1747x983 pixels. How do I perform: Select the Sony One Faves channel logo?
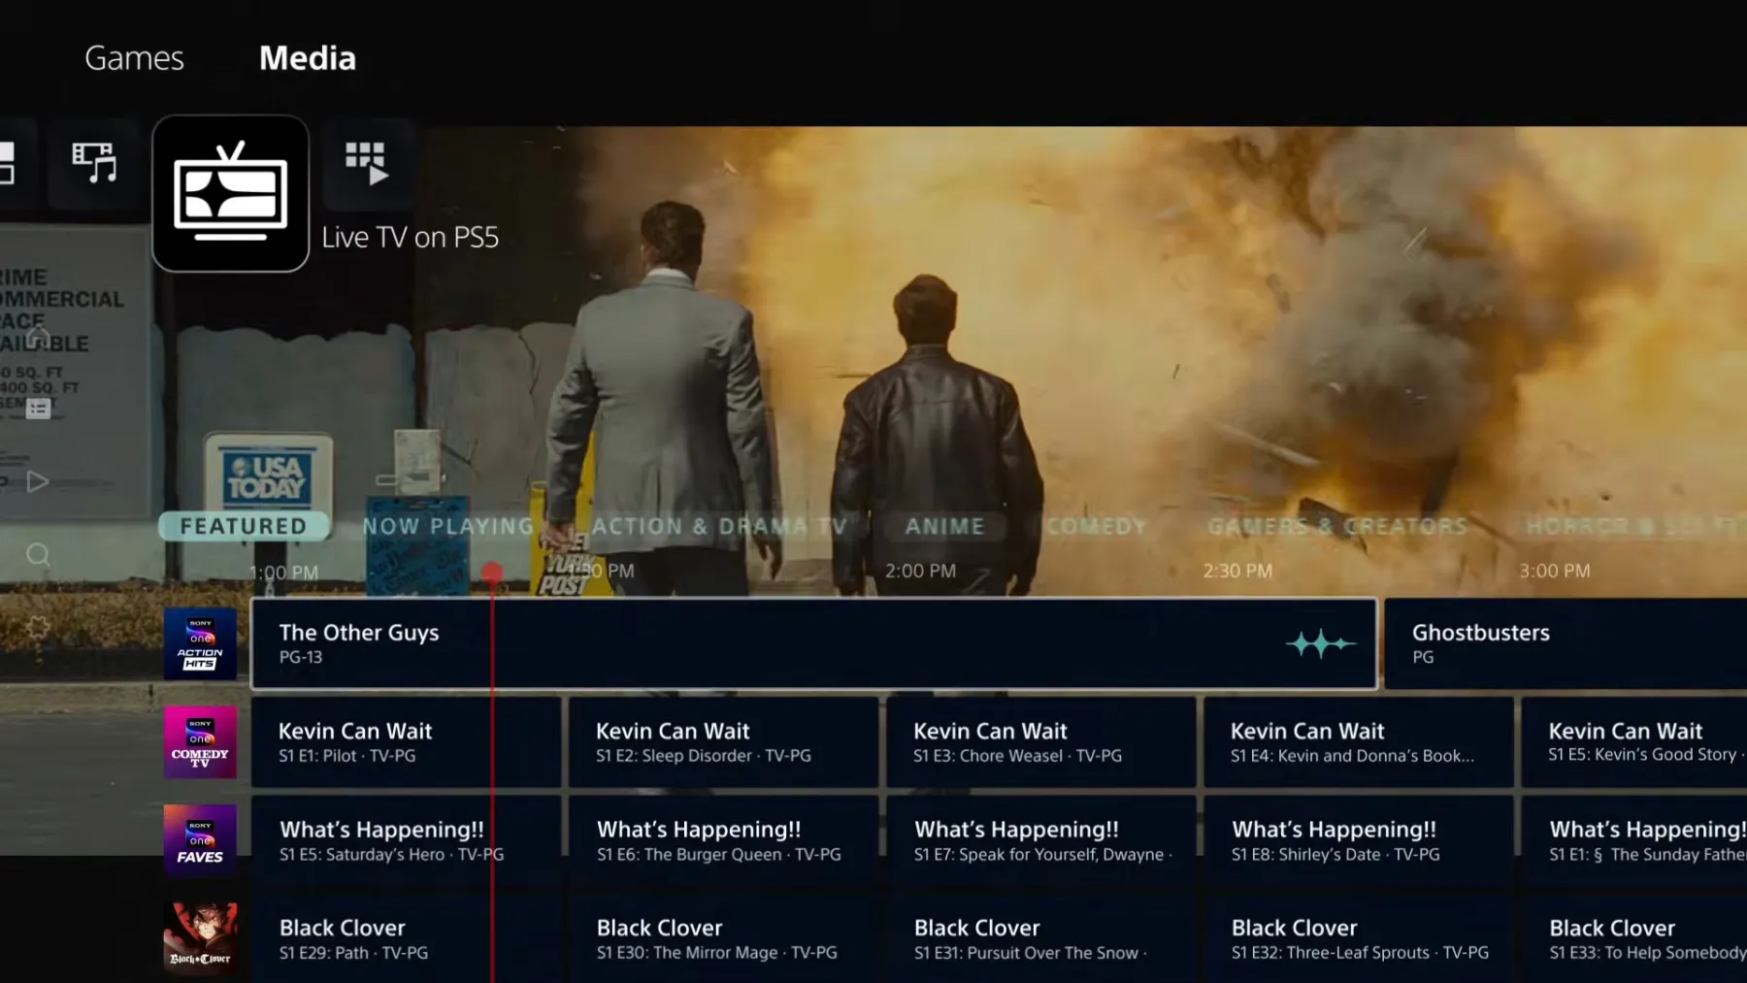click(200, 840)
